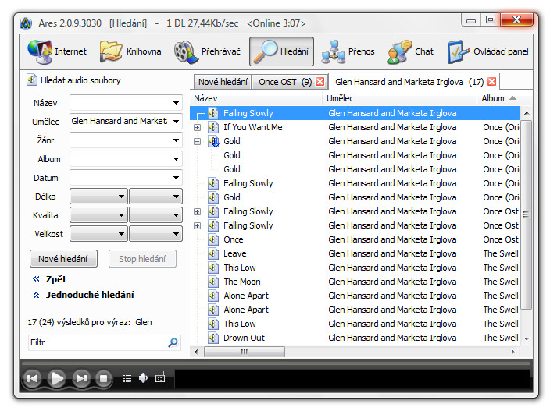Click the Hledat audio soubory icon
550x411 pixels.
pyautogui.click(x=32, y=80)
